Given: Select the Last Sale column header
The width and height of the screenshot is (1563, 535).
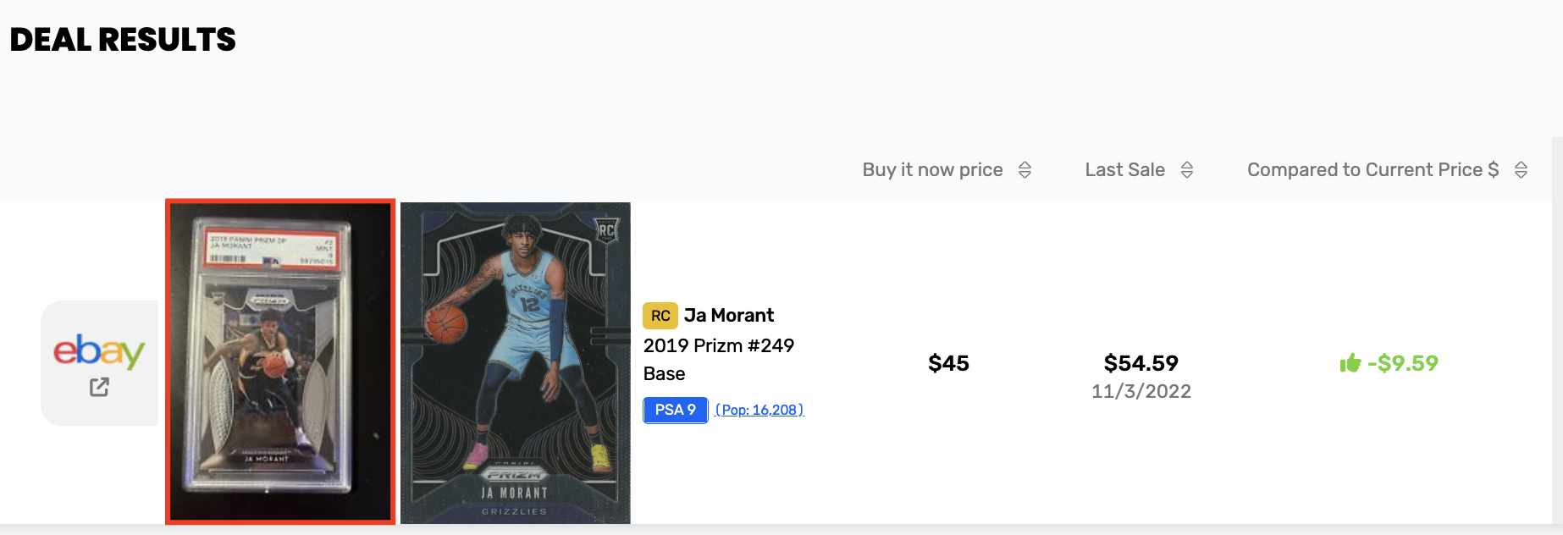Looking at the screenshot, I should point(1124,169).
